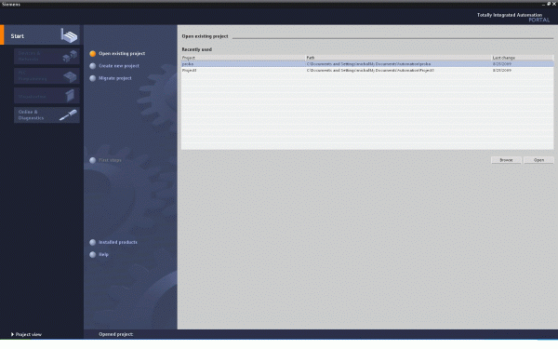Click last change date in proba row
558x349 pixels.
click(502, 64)
